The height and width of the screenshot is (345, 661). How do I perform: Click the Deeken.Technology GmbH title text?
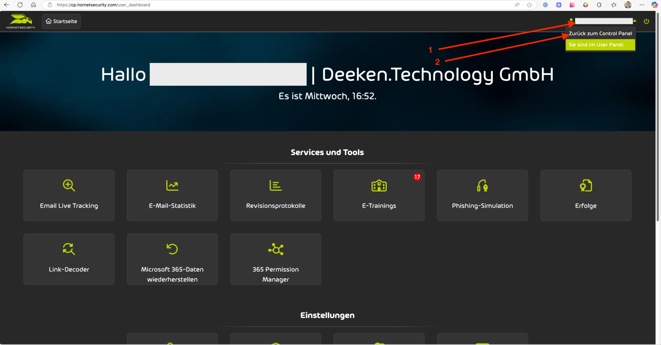(438, 75)
